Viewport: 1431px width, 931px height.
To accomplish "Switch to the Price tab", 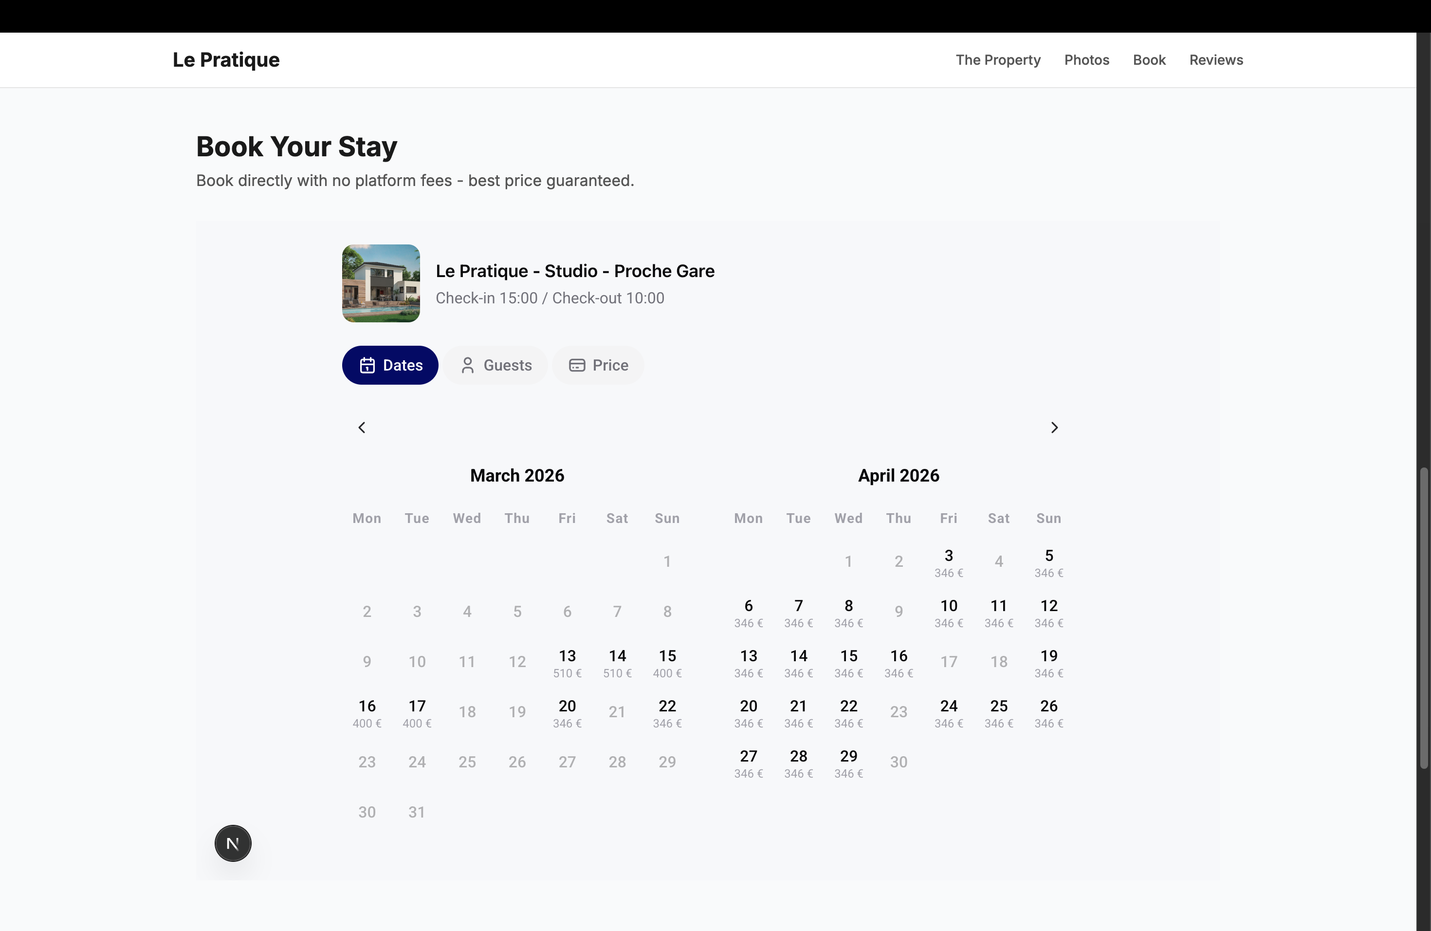I will point(598,365).
